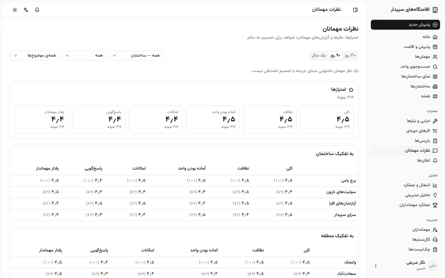Click the ولنجک row in region table
The height and width of the screenshot is (278, 445).
[184, 262]
